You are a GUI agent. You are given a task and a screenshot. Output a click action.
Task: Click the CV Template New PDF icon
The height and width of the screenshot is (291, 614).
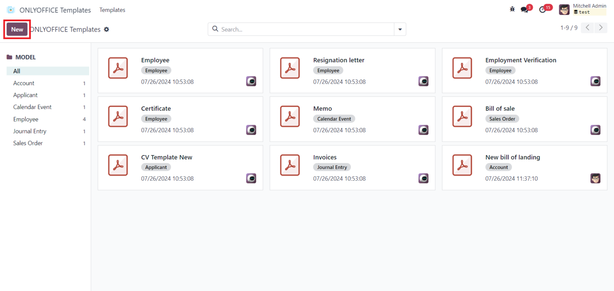point(118,165)
